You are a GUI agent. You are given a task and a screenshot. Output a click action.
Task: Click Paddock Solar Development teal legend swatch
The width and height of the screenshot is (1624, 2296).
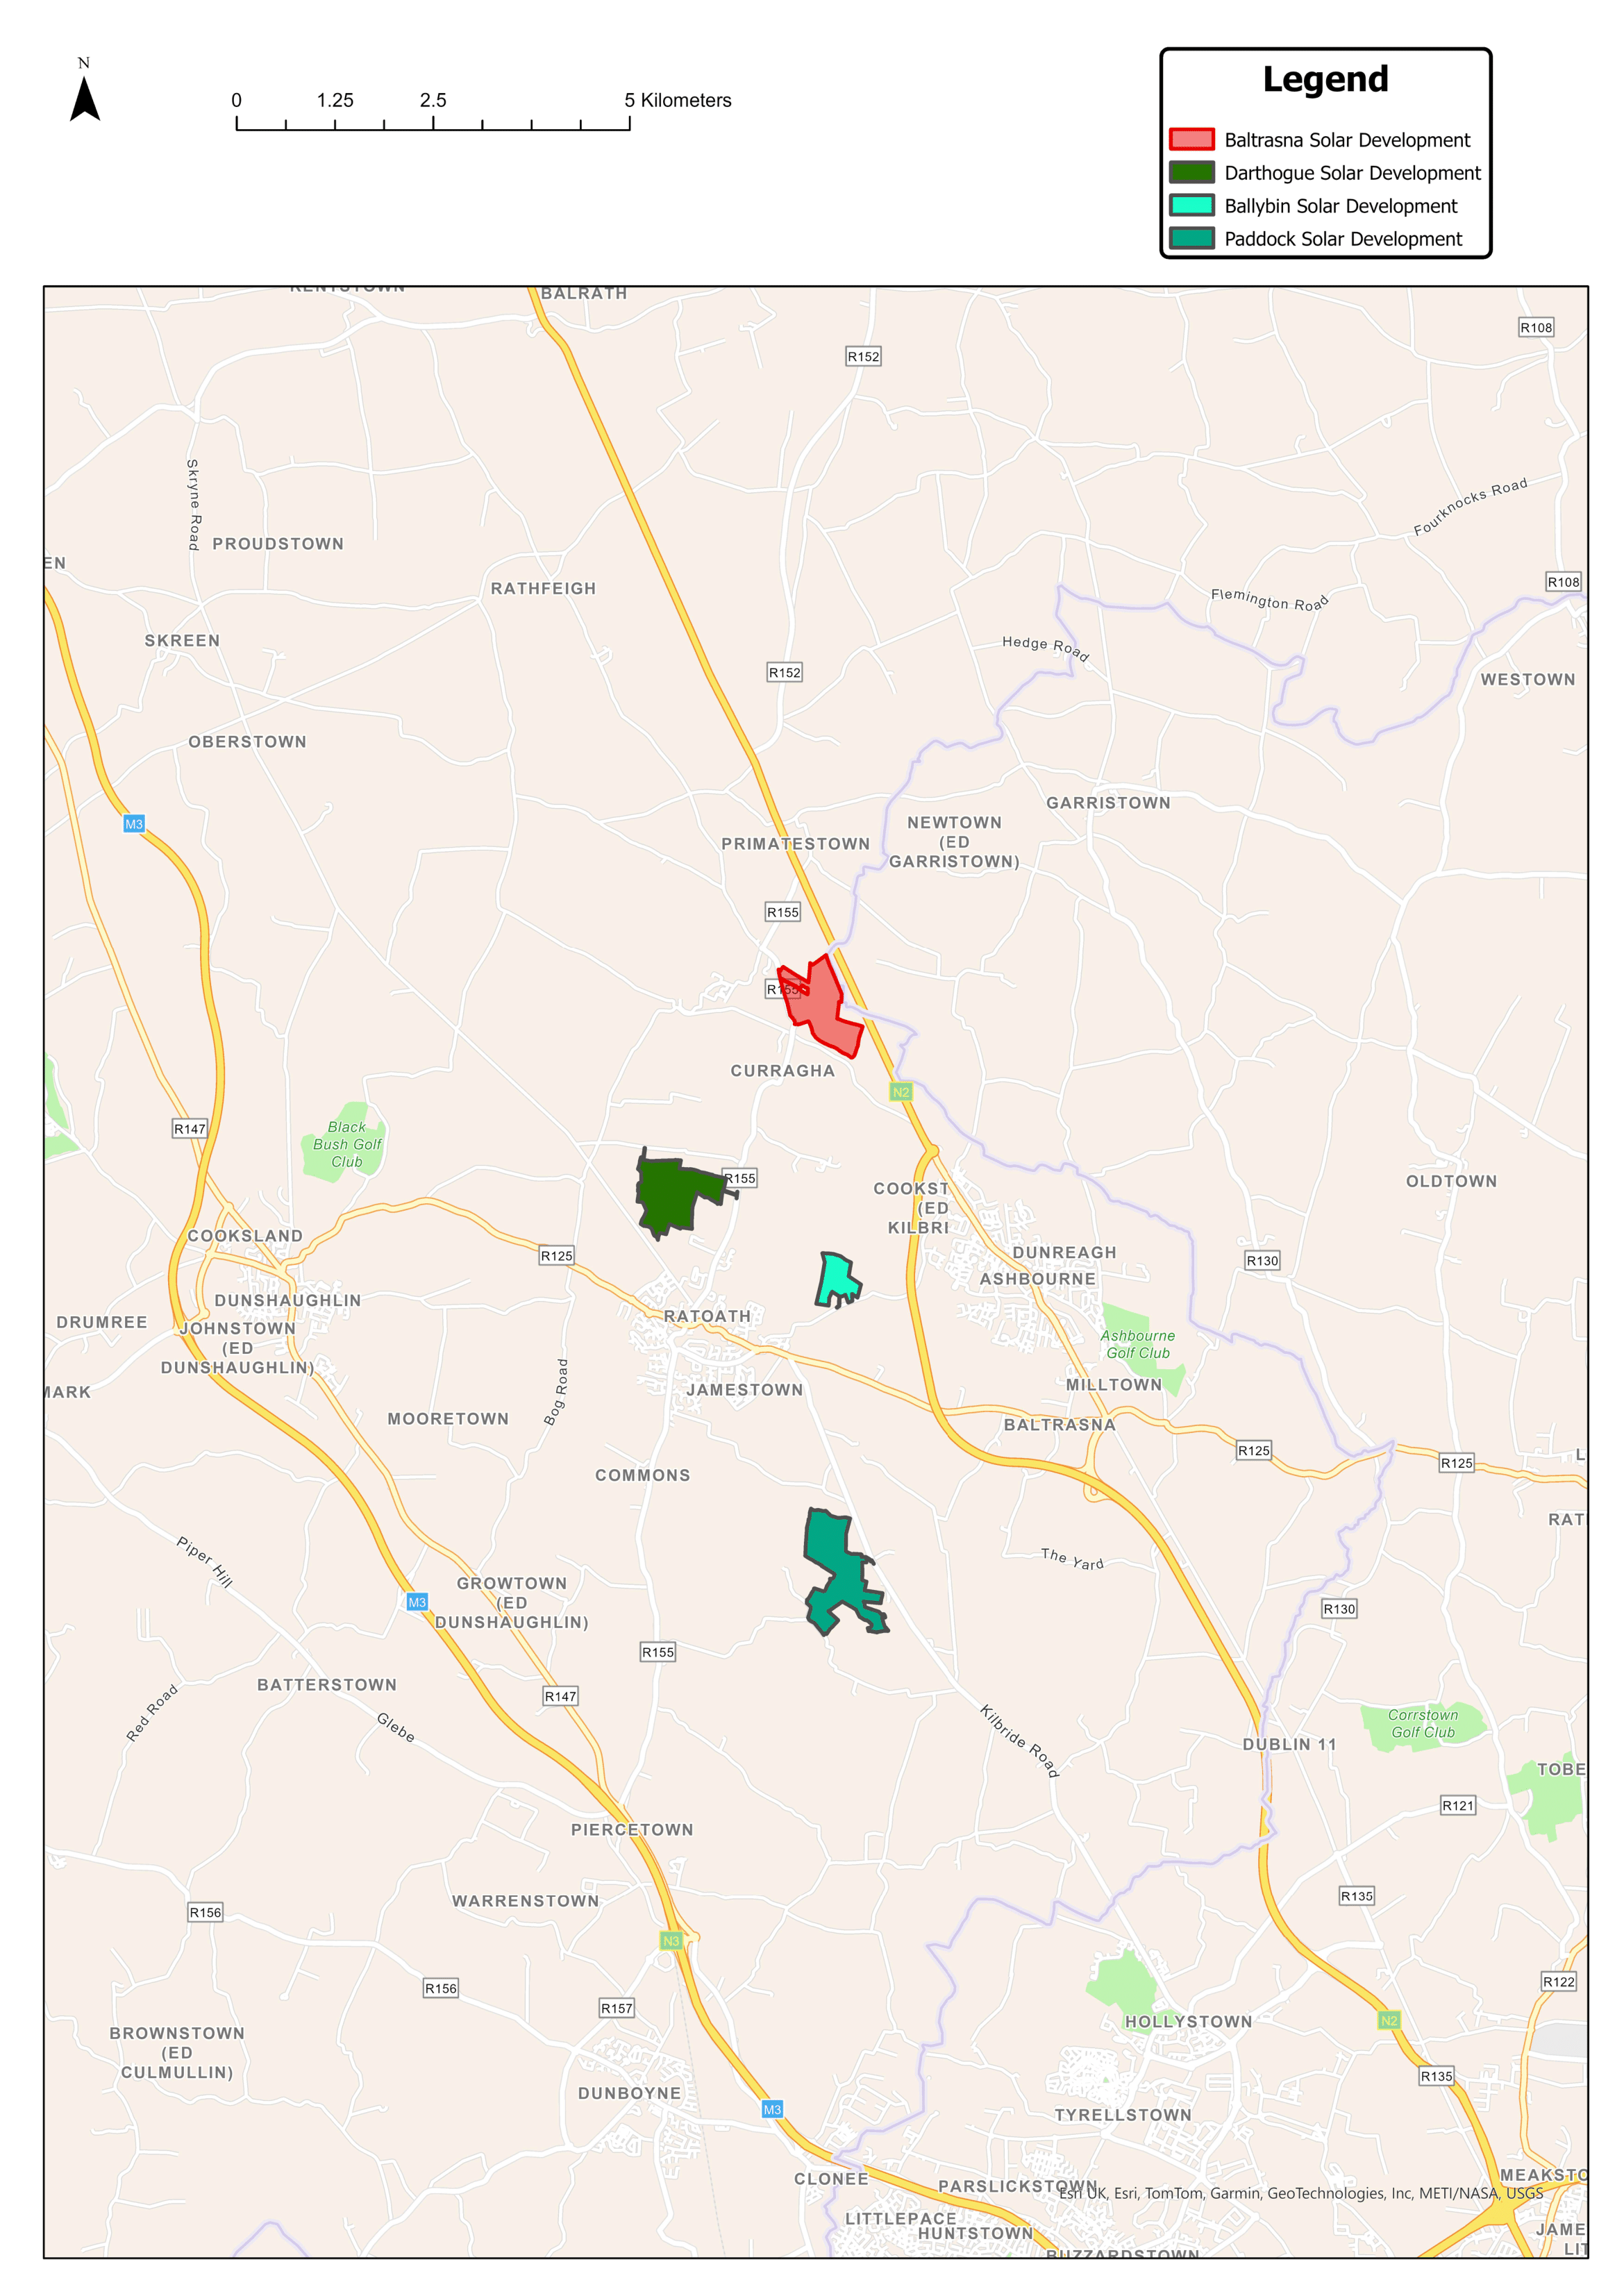(1192, 238)
